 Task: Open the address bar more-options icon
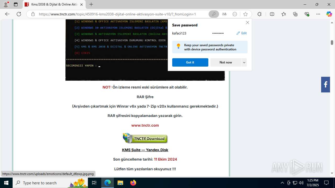click(x=235, y=14)
